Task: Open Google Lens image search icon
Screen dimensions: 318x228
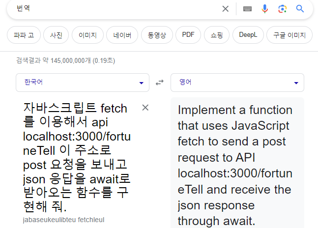Action: [282, 9]
